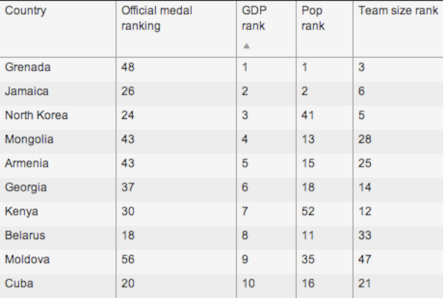Click Grenada's medal ranking value 48
The image size is (445, 298).
[127, 67]
